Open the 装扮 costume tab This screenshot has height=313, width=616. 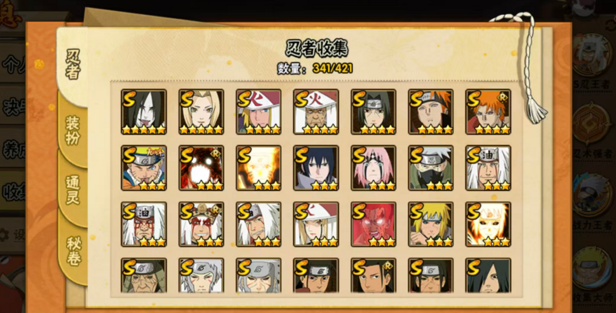pyautogui.click(x=72, y=131)
